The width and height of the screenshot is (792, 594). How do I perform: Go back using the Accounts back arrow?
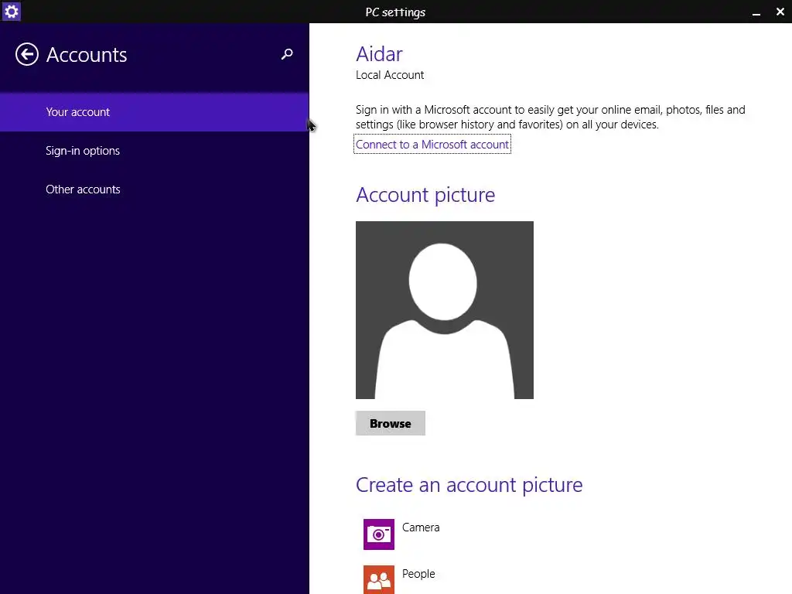[x=27, y=54]
